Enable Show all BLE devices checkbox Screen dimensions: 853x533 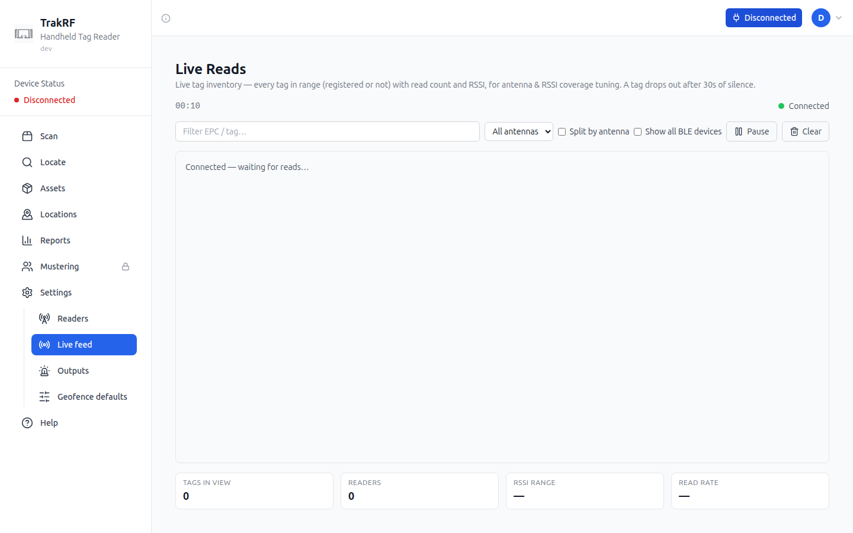click(x=638, y=131)
